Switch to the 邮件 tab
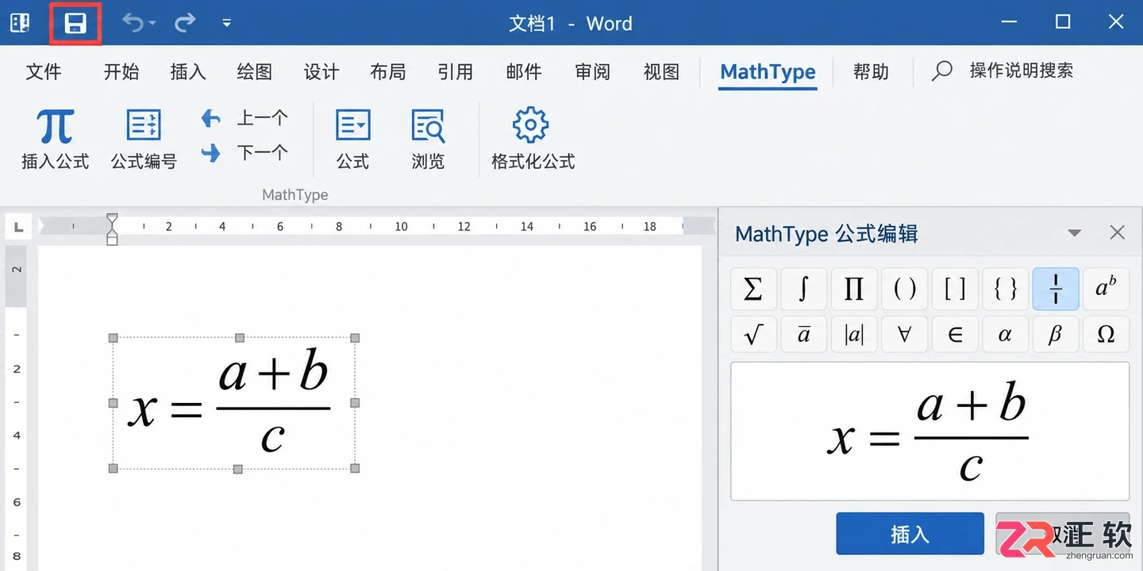The height and width of the screenshot is (571, 1143). [x=524, y=71]
